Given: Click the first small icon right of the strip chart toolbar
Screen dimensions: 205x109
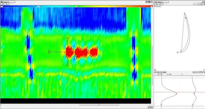Looking at the screenshot, I should (x=194, y=72).
